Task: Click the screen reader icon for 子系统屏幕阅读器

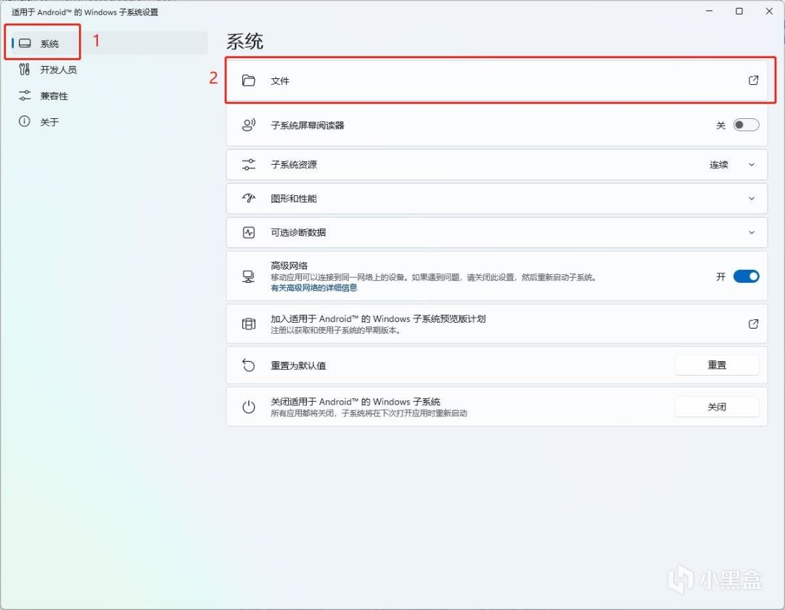Action: pos(249,125)
